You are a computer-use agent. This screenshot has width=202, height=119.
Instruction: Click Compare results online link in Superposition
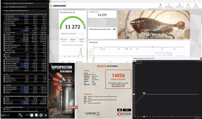(x=118, y=79)
